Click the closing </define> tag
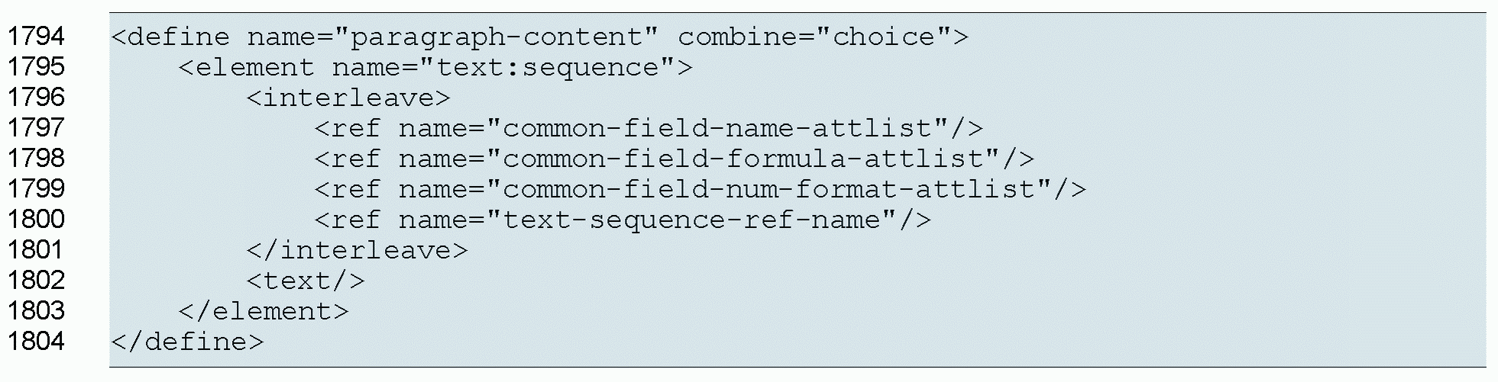Screen dimensions: 1498x382 (187, 342)
